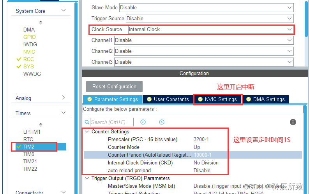This screenshot has width=309, height=194.
Task: Click the Internal Clock Division value No Division
Action: point(206,163)
